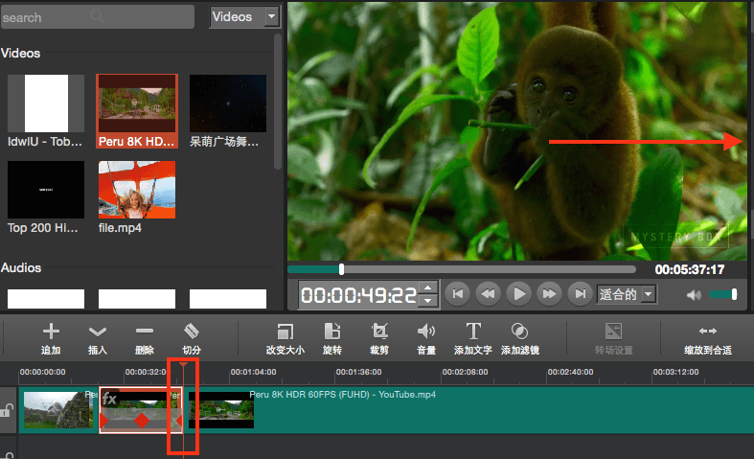Select the 切分 (split) razor tool
754x459 pixels.
pos(192,331)
